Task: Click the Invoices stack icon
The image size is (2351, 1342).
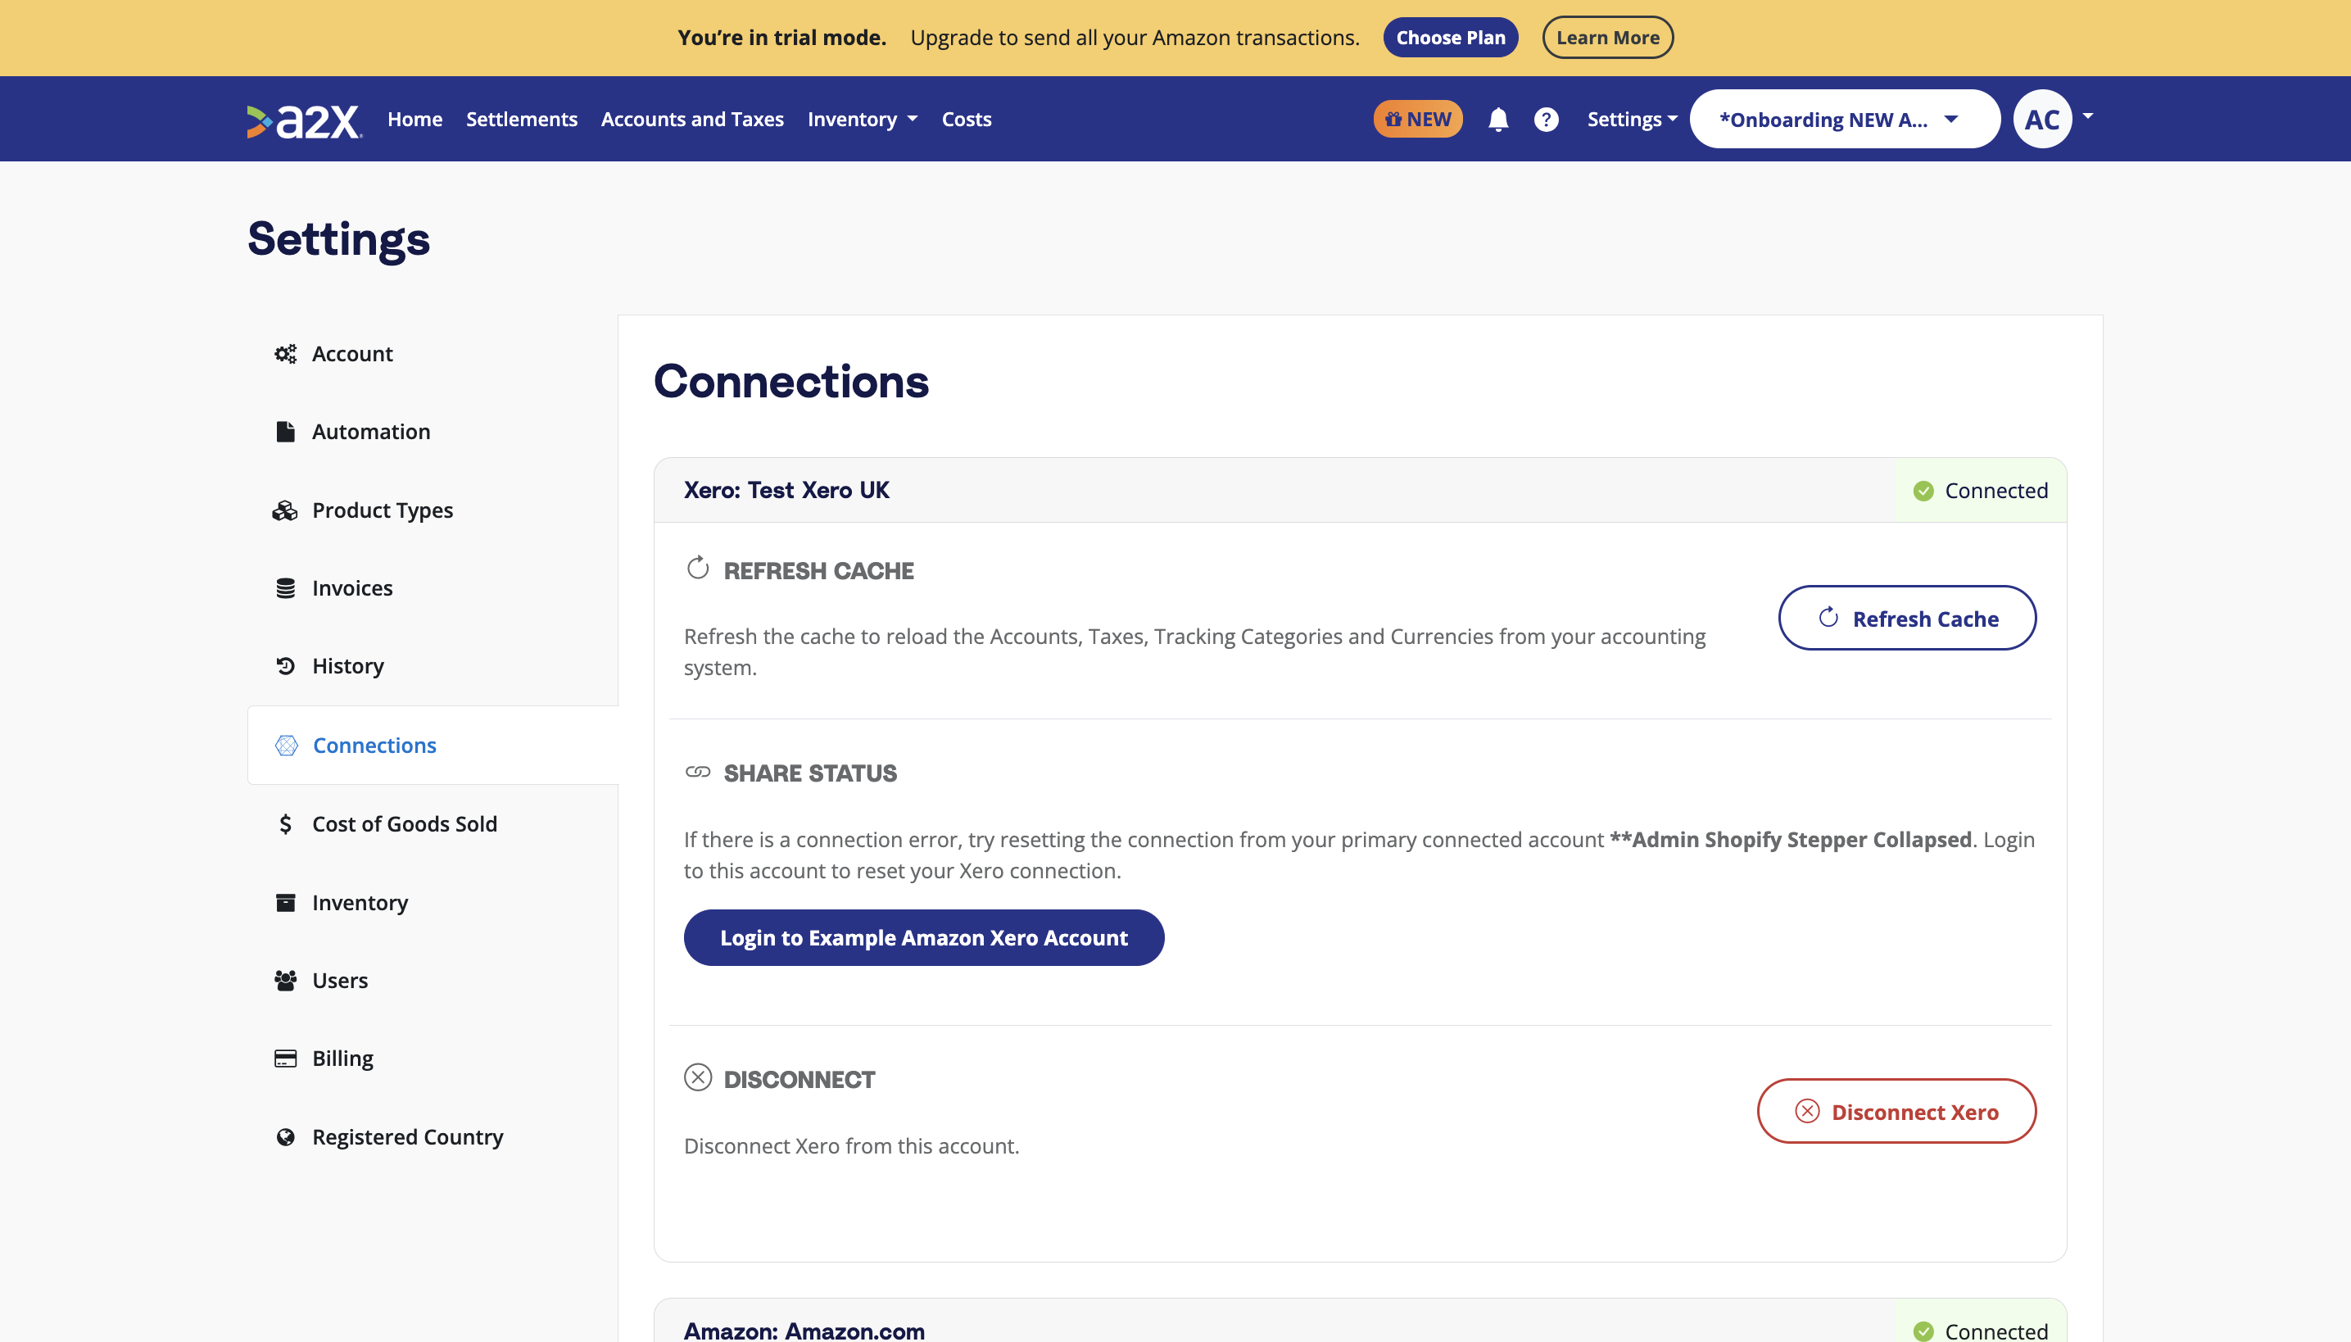Action: (x=286, y=588)
